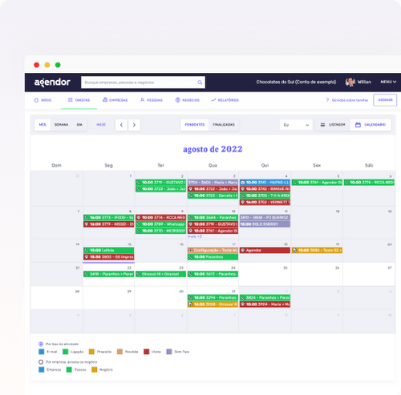Open 10:00 GUSTAVO call task on day 2

pyautogui.click(x=160, y=183)
